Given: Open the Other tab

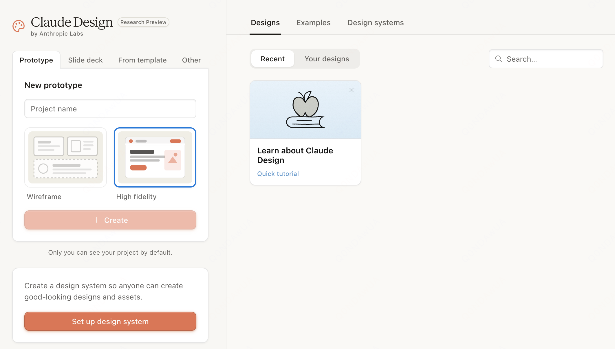Looking at the screenshot, I should [191, 60].
